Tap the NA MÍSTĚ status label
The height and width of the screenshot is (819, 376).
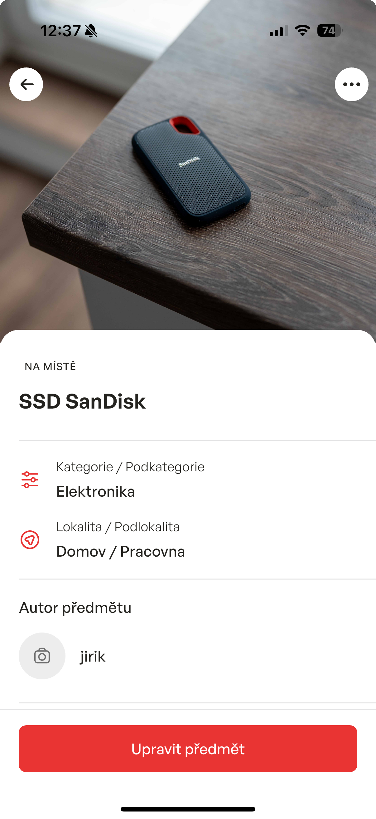point(51,366)
